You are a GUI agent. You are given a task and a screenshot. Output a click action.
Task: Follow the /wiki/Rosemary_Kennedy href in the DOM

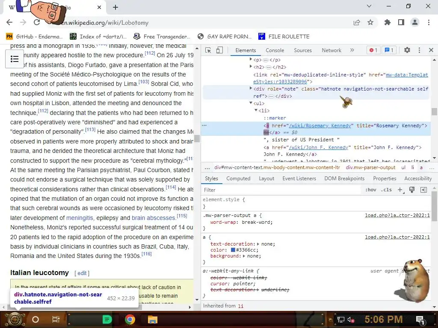click(320, 126)
